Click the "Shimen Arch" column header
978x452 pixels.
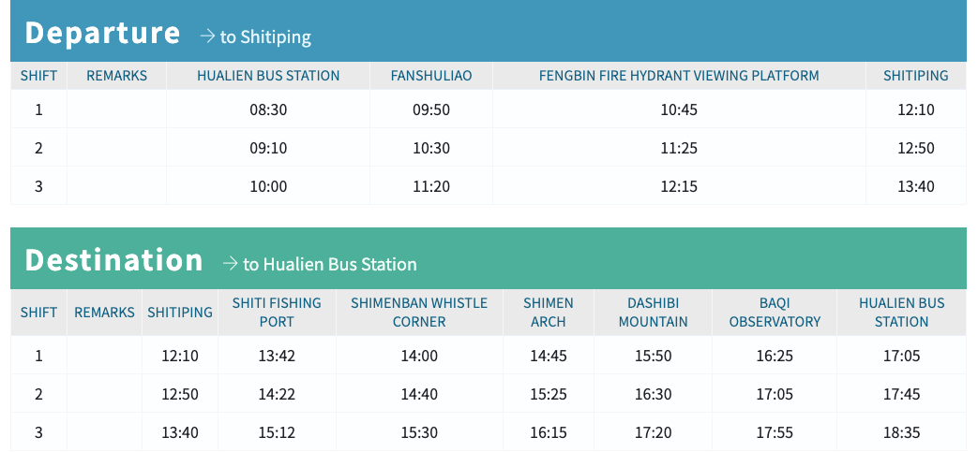(x=549, y=313)
